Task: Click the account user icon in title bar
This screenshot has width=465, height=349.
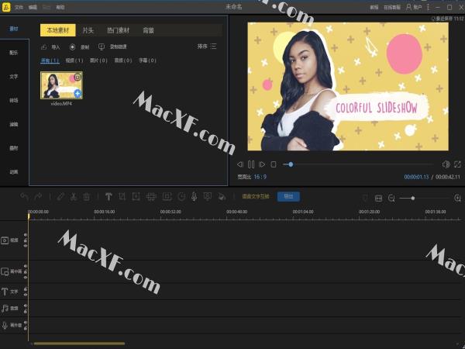Action: 408,7
